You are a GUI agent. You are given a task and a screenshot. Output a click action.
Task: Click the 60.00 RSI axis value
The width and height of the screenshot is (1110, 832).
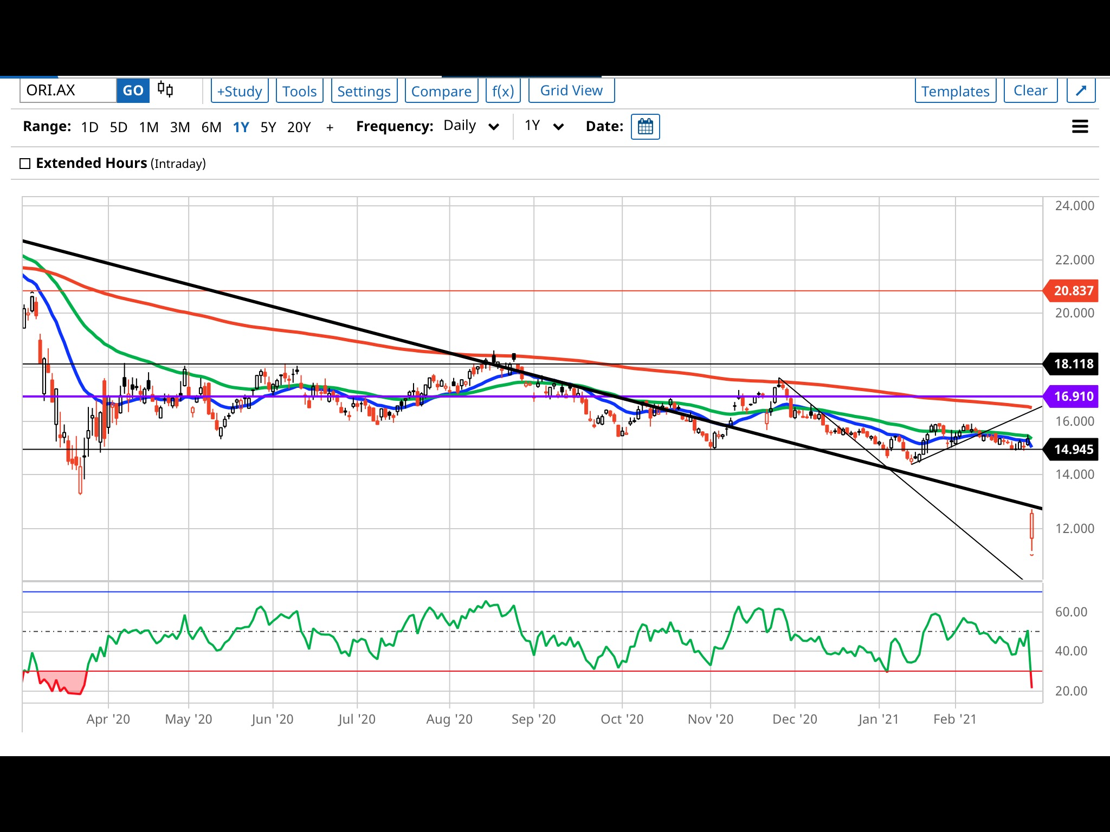[x=1071, y=612]
